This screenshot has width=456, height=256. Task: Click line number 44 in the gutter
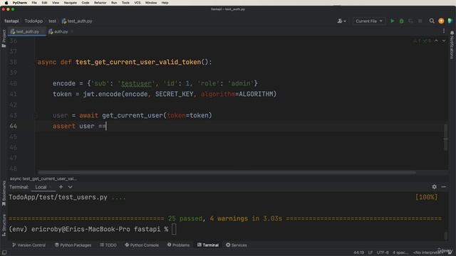point(13,126)
